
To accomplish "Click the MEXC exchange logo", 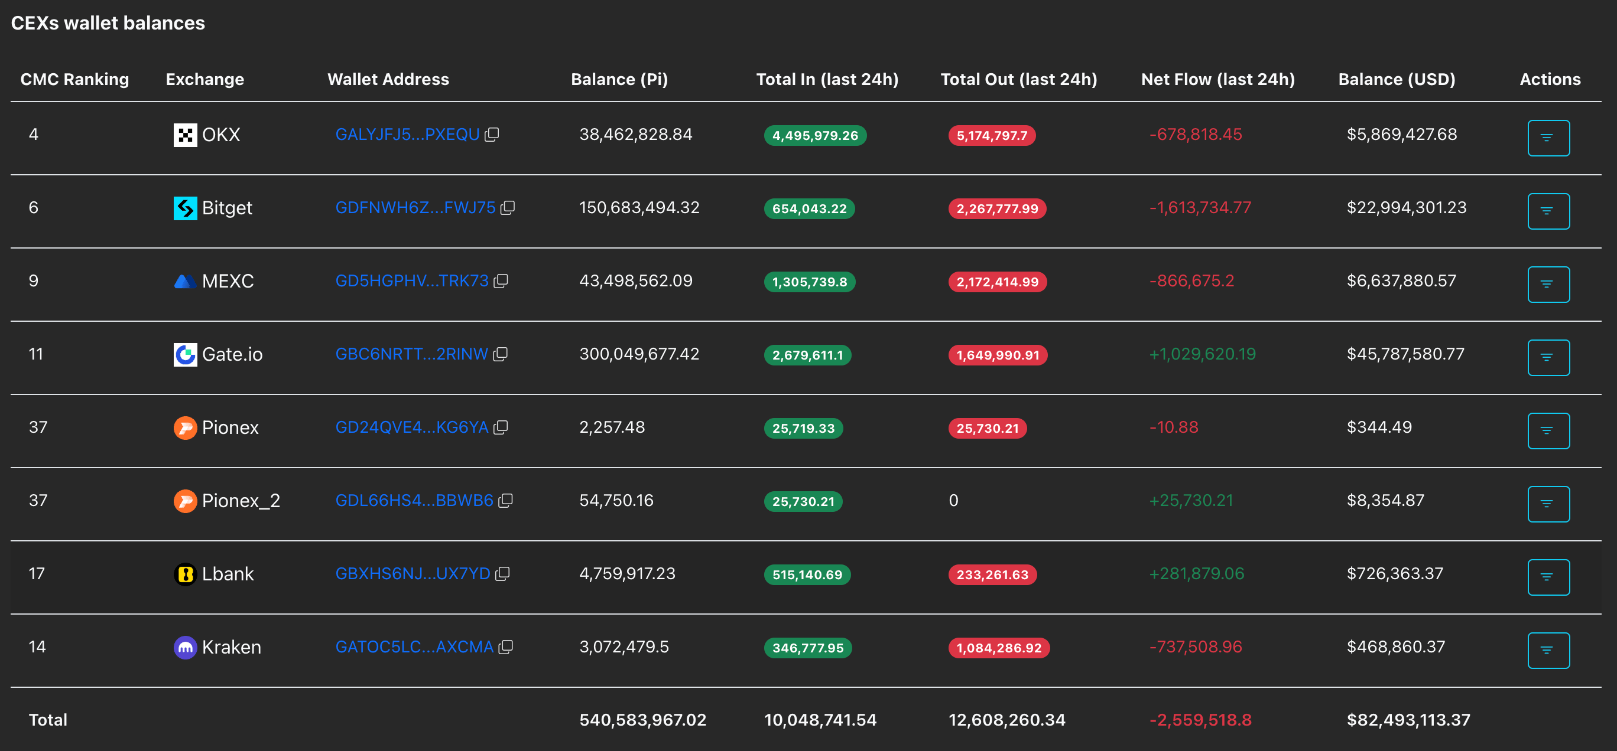I will coord(185,282).
